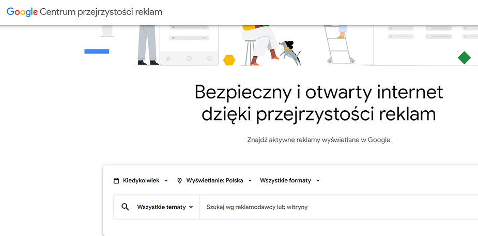
Task: Click the heading Bezpieczny i otwarty internet
Action: (x=318, y=92)
